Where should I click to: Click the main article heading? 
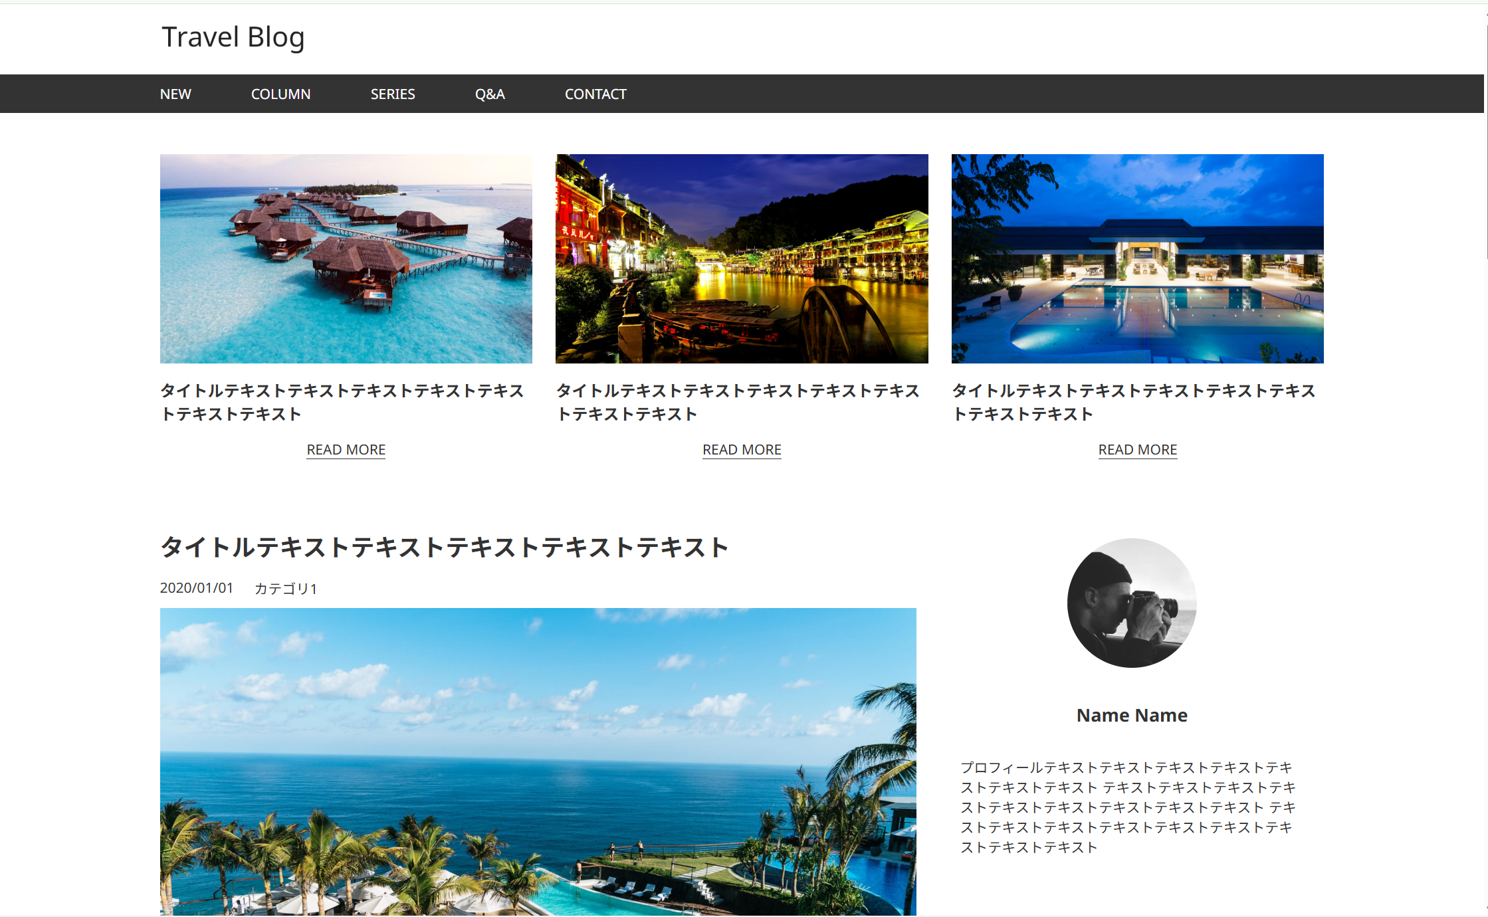coord(444,548)
